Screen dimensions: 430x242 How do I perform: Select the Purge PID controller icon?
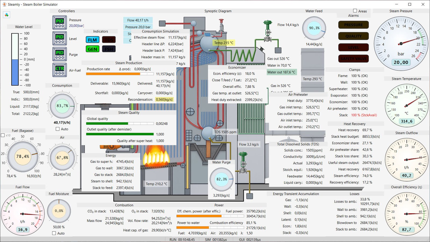59,54
